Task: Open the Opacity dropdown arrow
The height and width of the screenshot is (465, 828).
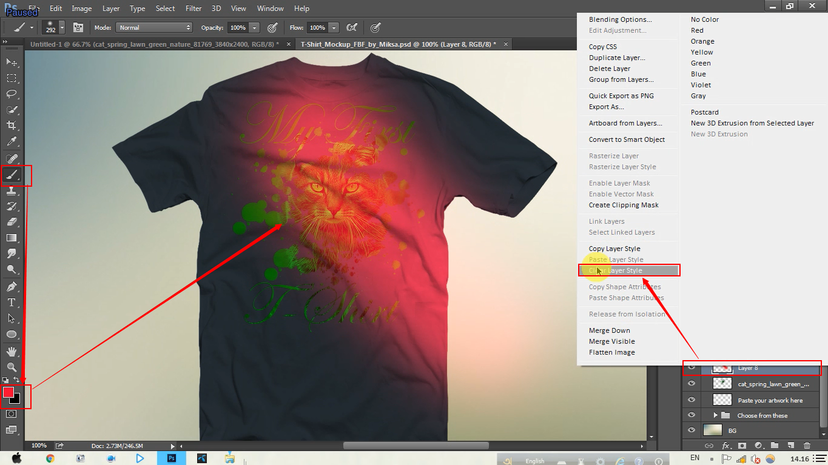Action: coord(254,27)
